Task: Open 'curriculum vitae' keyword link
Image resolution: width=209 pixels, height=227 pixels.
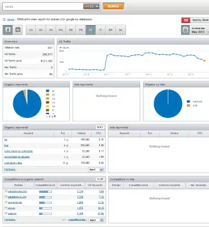Action: coord(13,163)
